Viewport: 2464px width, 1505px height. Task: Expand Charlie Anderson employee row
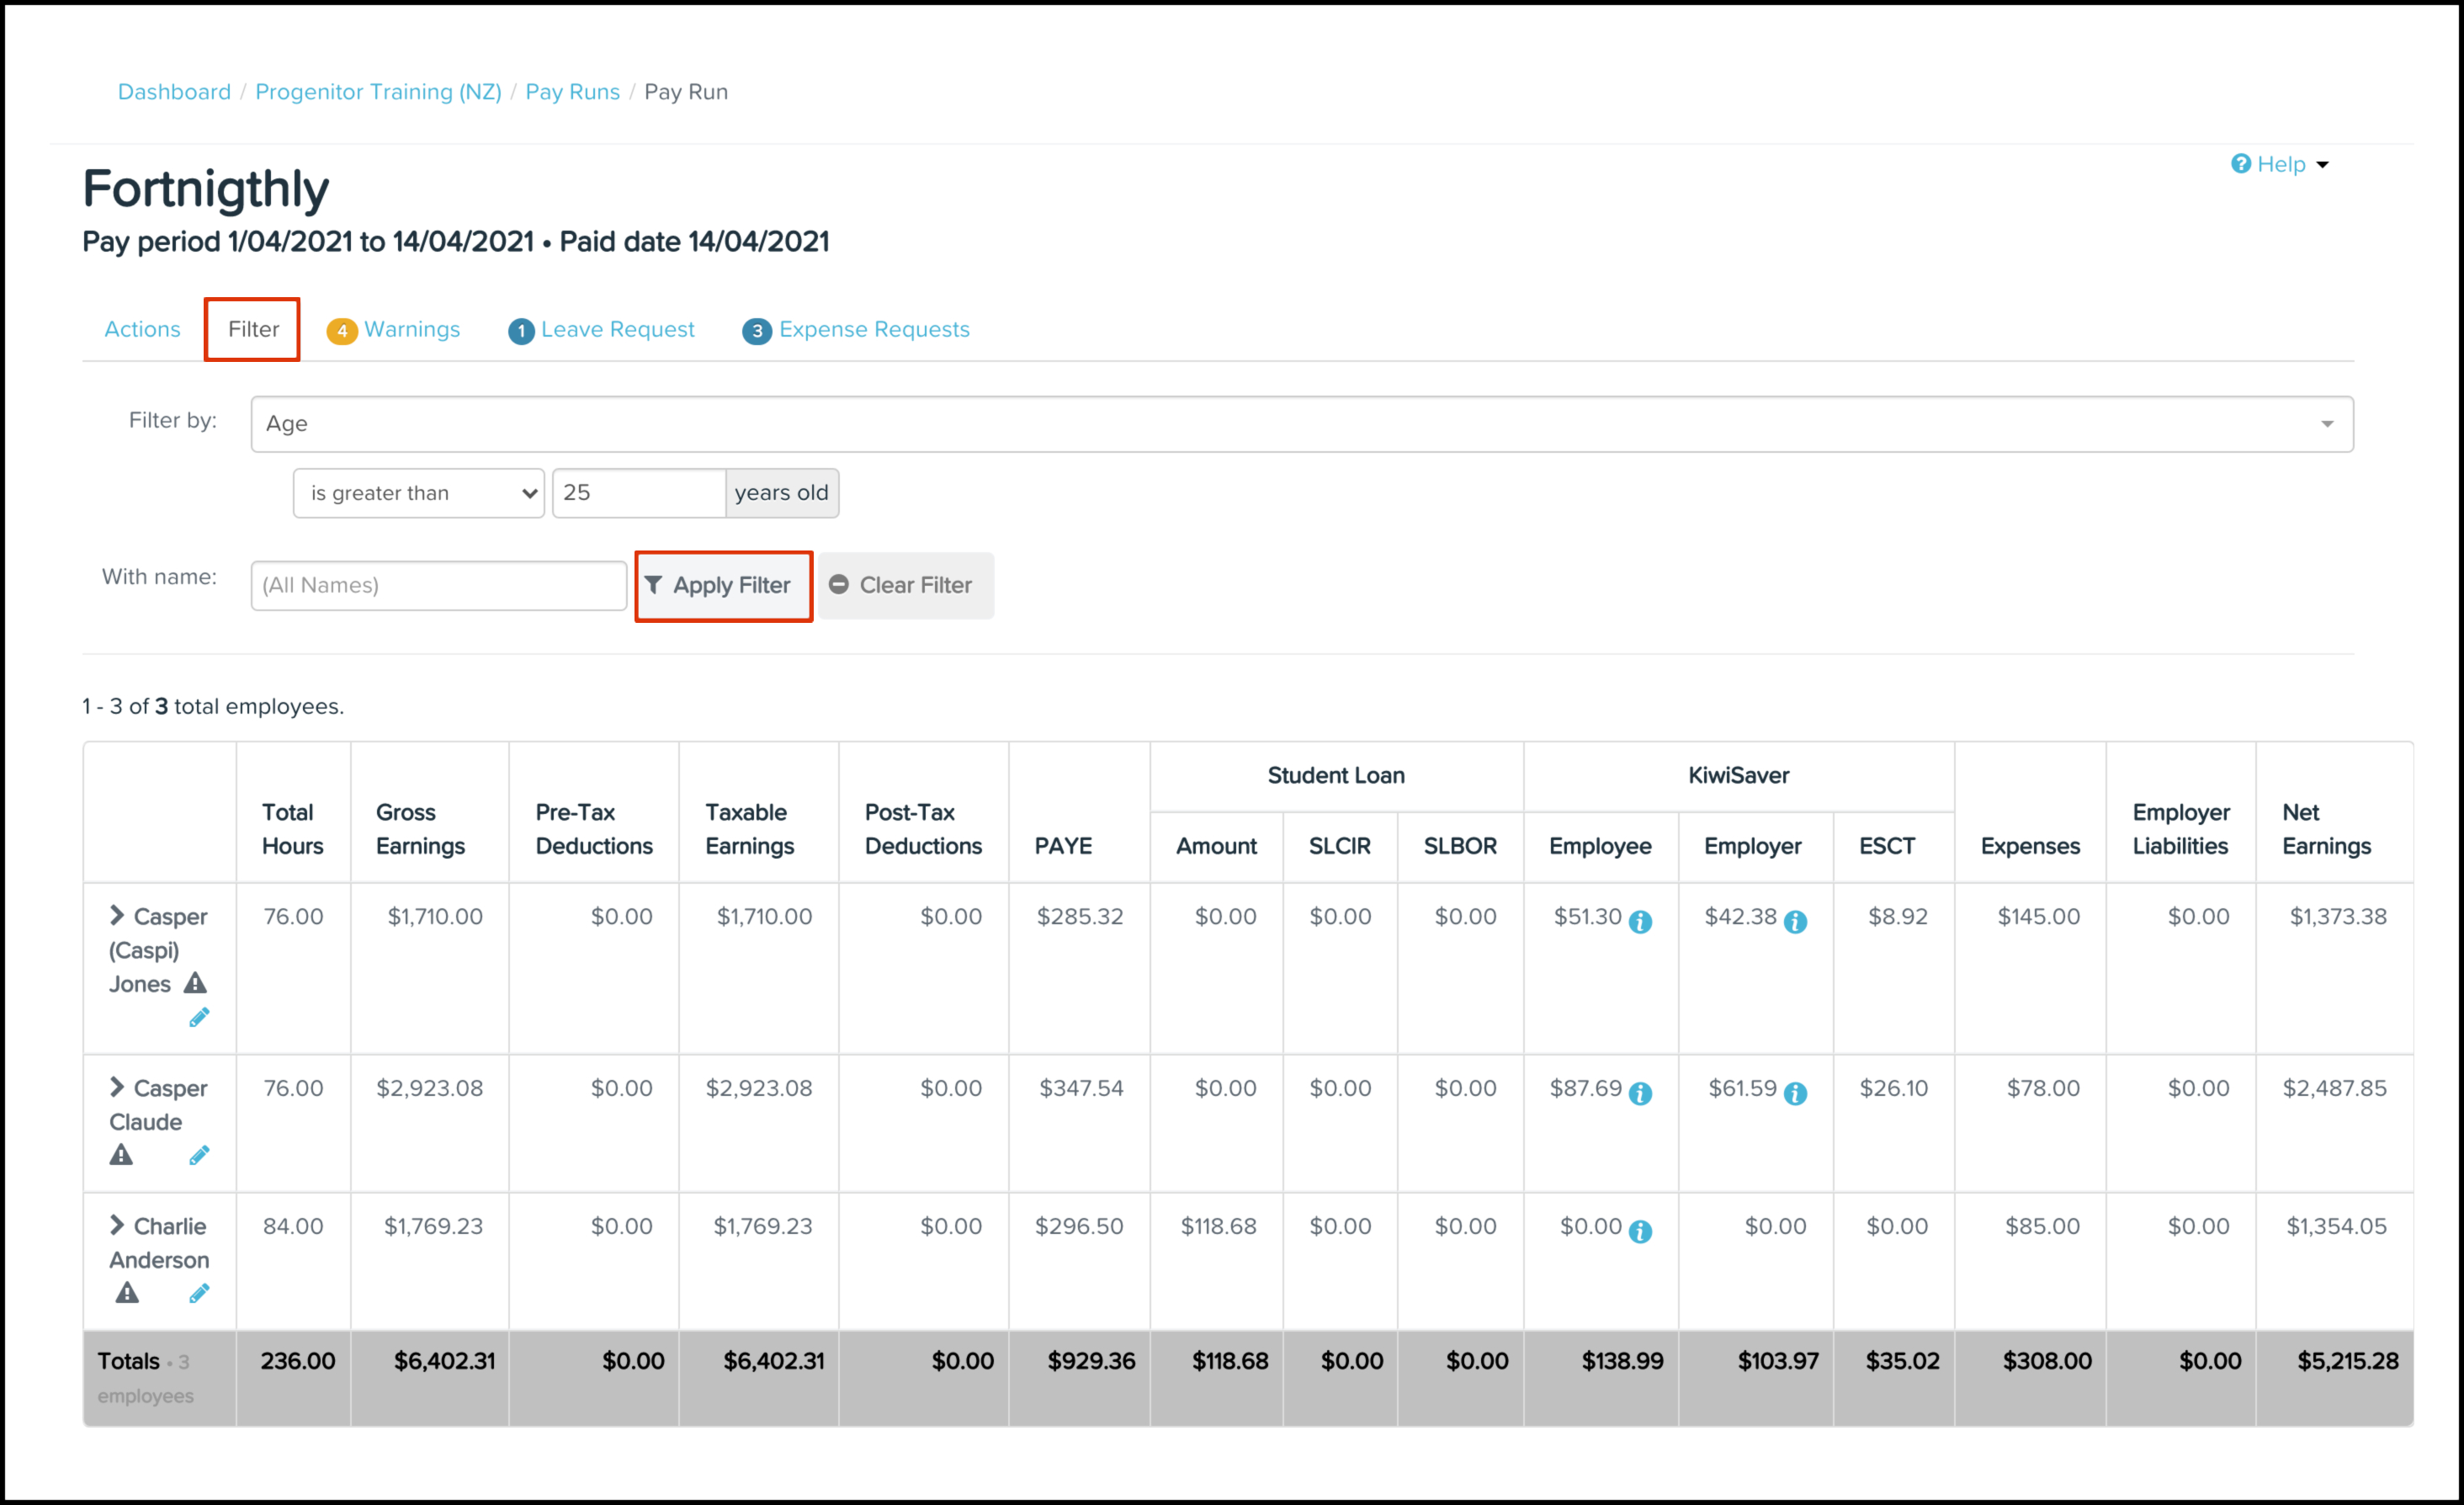pos(117,1225)
